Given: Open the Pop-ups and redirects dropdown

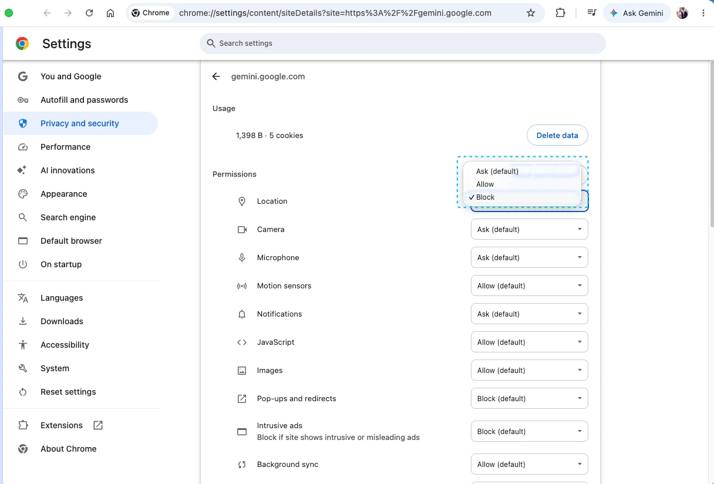Looking at the screenshot, I should [x=530, y=399].
